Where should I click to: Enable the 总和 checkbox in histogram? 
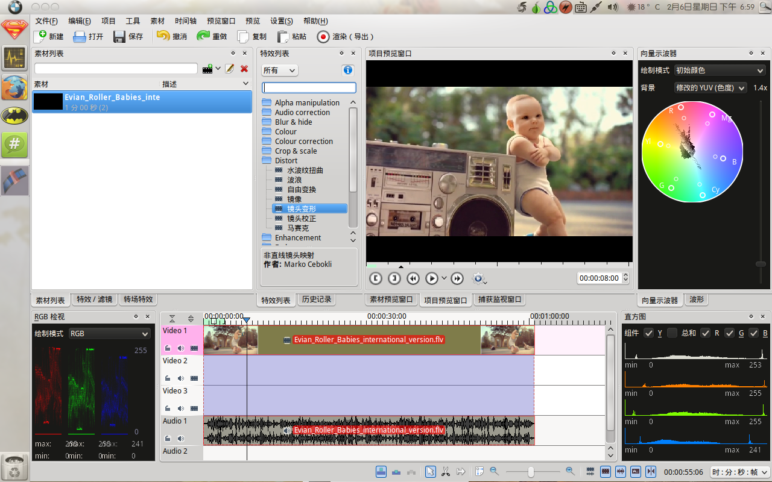click(x=672, y=333)
